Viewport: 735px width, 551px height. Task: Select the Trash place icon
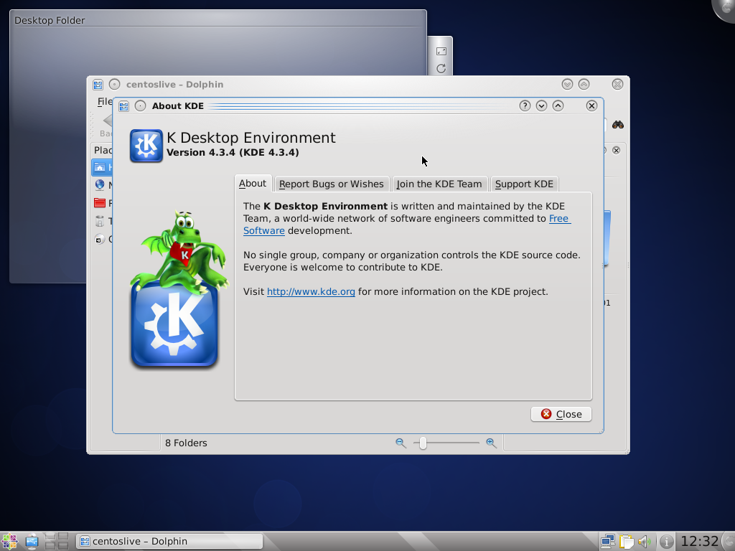point(99,221)
